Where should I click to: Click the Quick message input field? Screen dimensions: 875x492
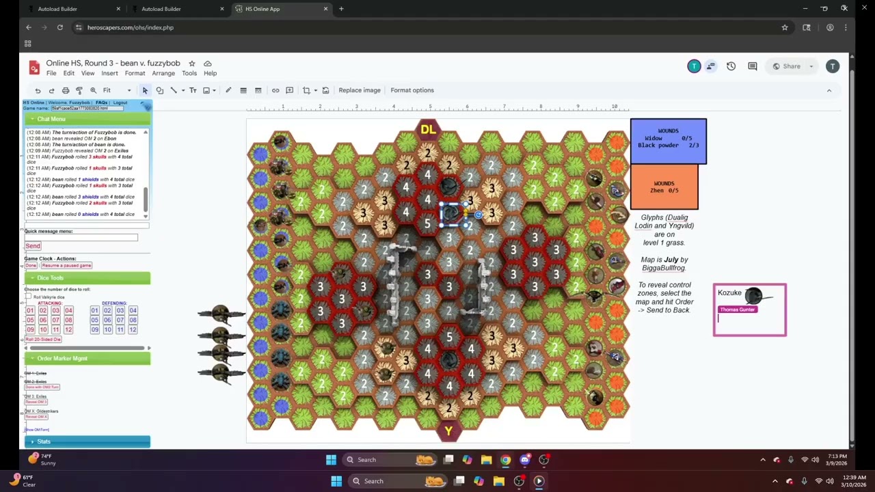coord(81,237)
